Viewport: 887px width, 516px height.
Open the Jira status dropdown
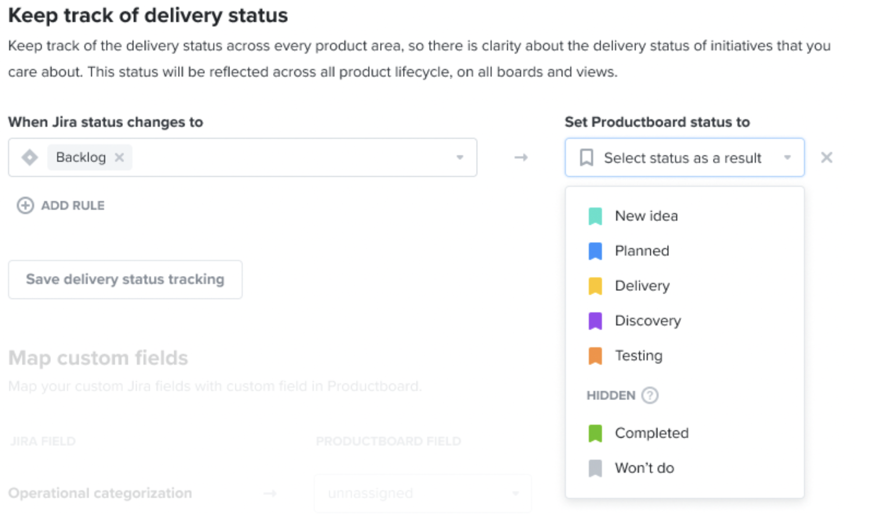click(460, 157)
